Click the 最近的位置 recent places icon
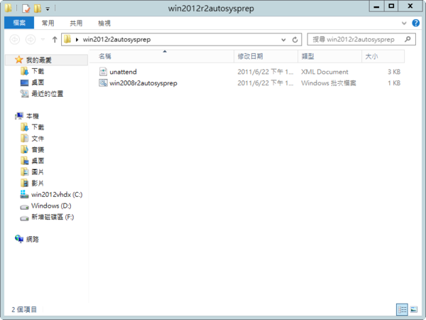The image size is (426, 320). pos(24,94)
